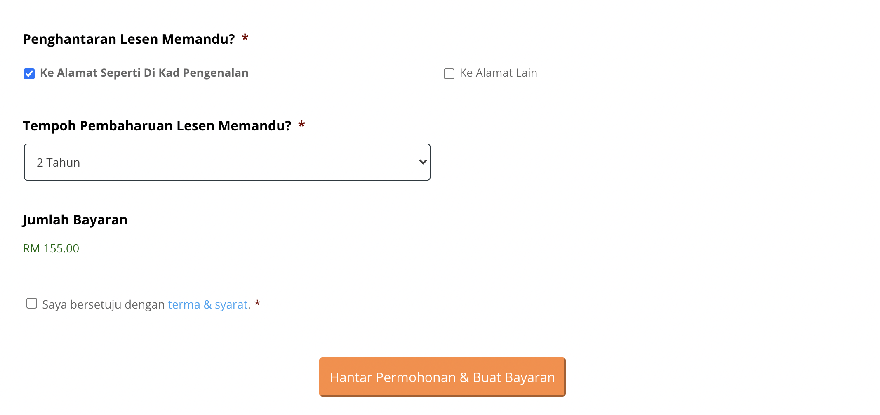Click the word "syarat" in terms link

[x=231, y=304]
